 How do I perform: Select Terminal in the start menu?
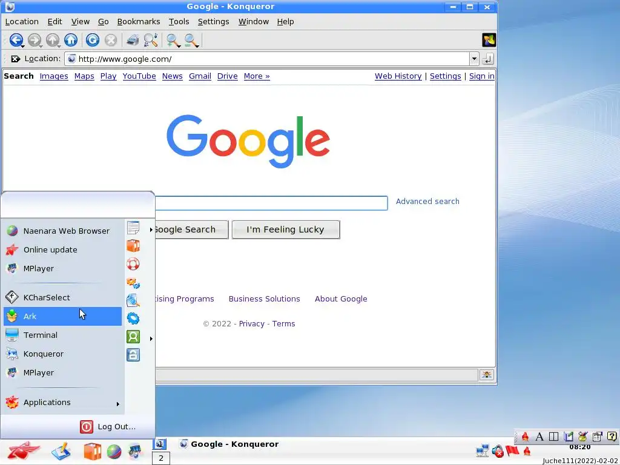pos(63,335)
